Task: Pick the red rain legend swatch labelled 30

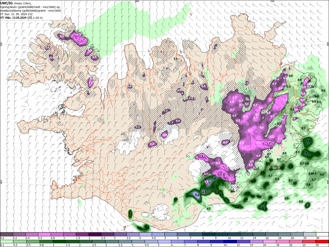Action: tap(322, 242)
